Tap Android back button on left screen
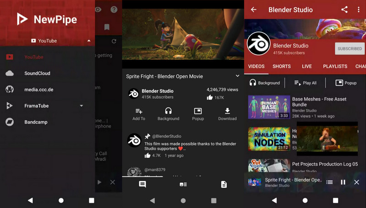This screenshot has height=208, width=366. point(30,200)
